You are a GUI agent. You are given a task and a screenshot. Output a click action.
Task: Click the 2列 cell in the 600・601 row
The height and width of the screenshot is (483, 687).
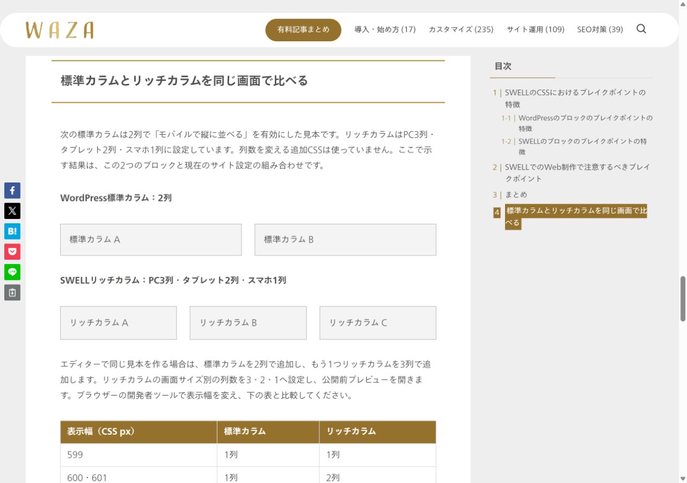pos(378,475)
